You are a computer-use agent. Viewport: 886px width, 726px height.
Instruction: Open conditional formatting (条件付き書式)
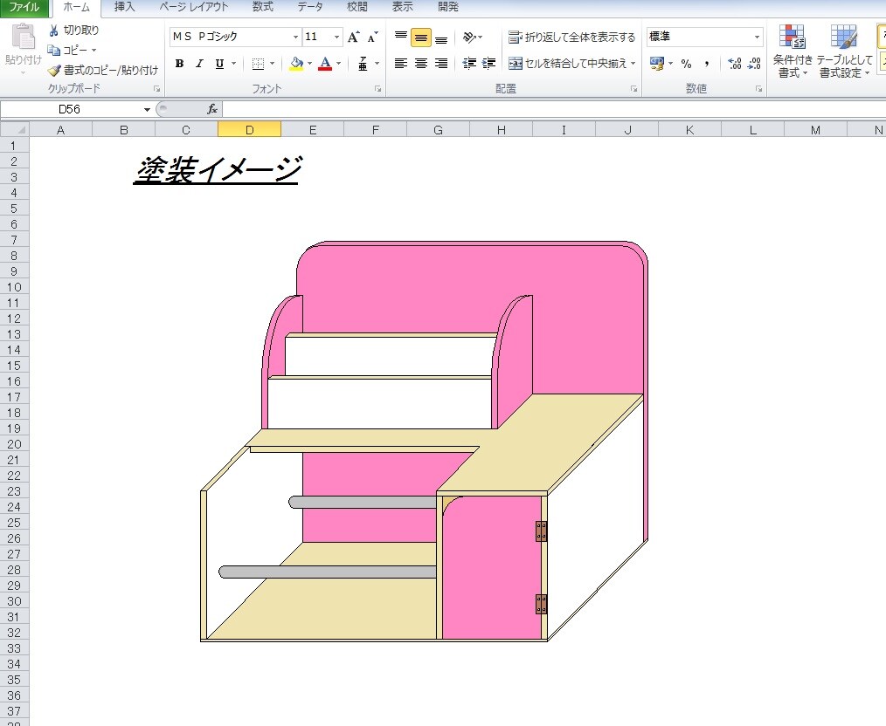(x=793, y=51)
